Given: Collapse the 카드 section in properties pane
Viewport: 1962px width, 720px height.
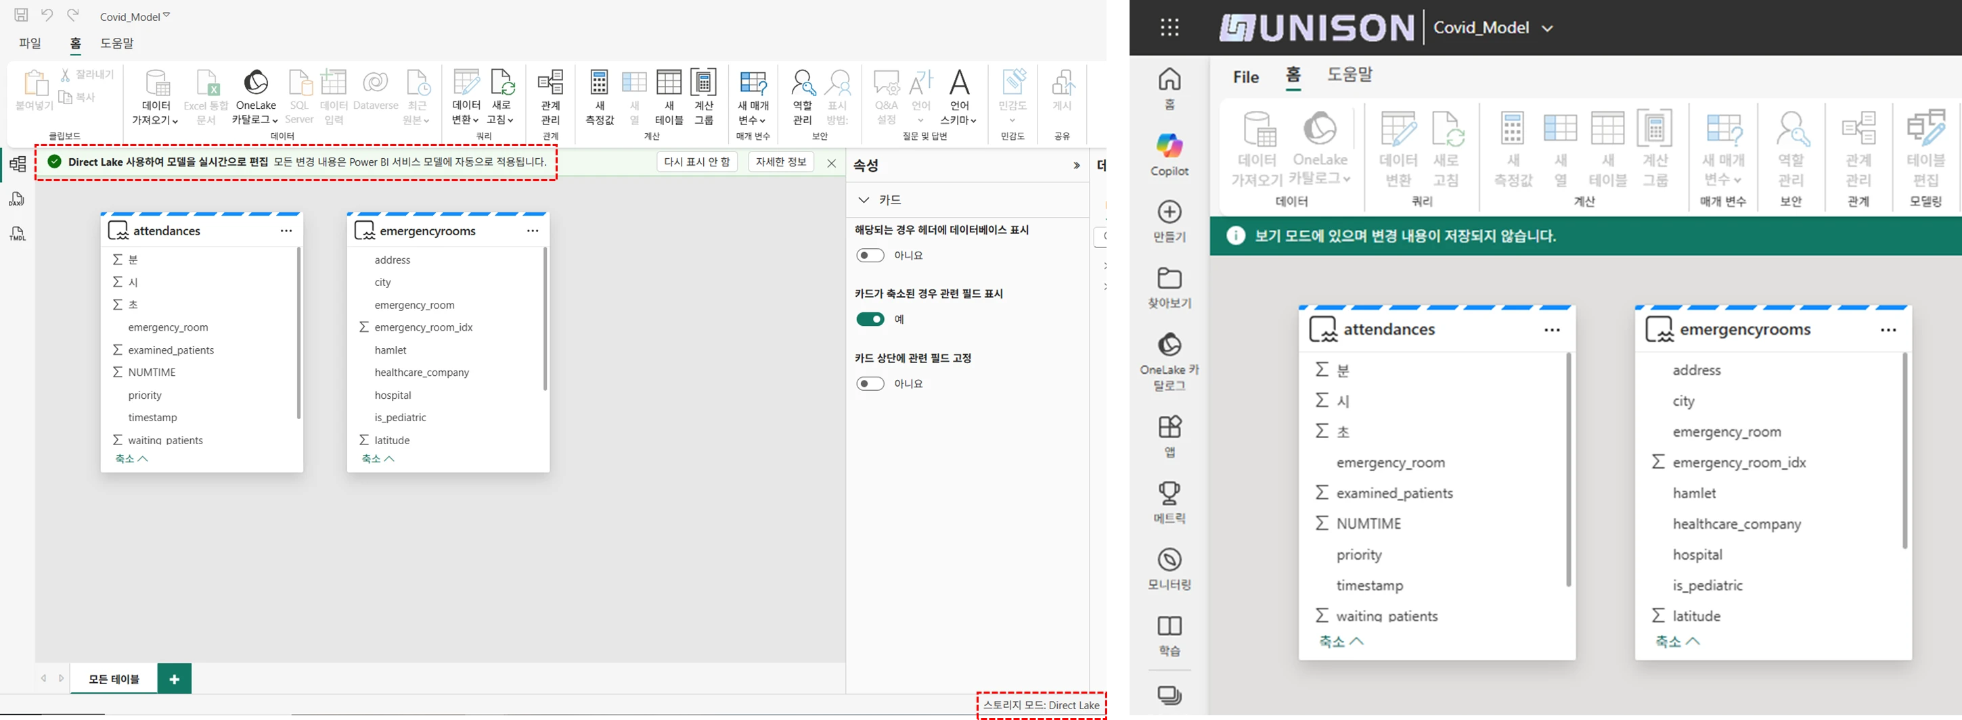Looking at the screenshot, I should coord(864,200).
